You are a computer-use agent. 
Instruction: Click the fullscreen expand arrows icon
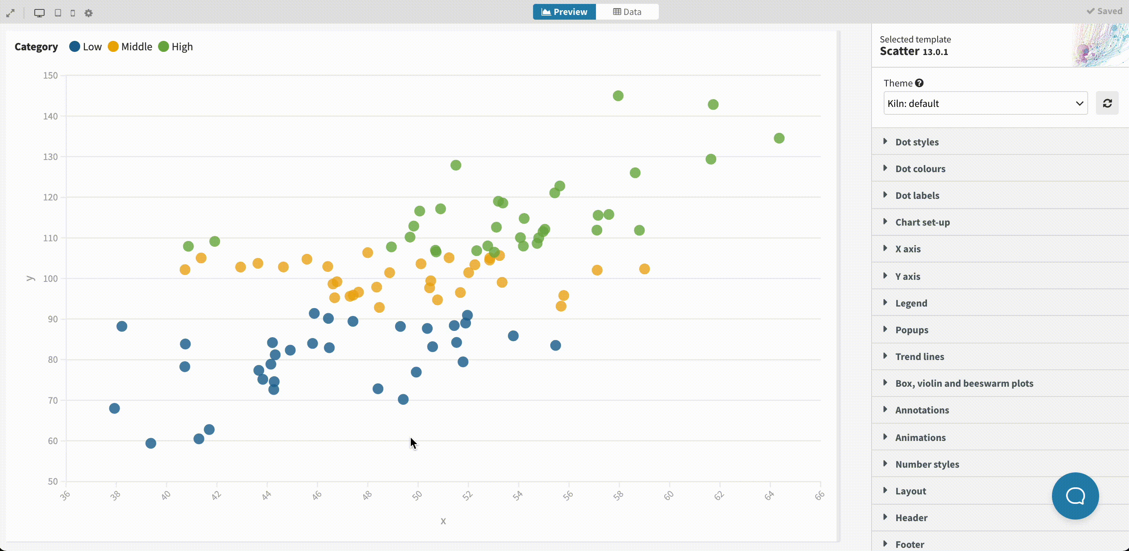pos(11,13)
